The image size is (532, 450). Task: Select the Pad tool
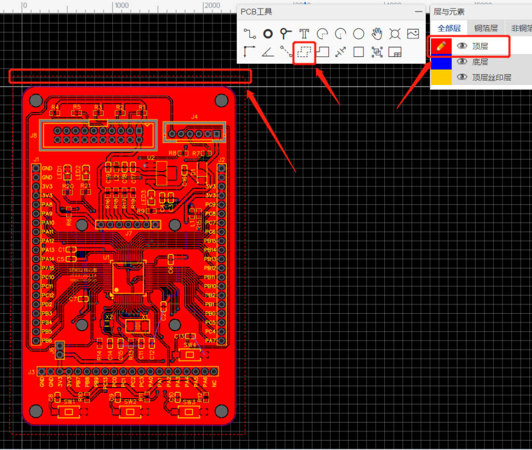coord(267,34)
